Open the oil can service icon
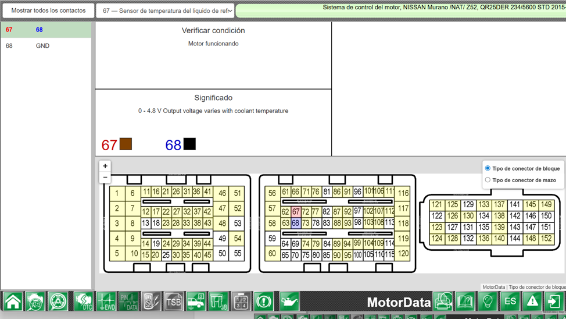 click(289, 302)
